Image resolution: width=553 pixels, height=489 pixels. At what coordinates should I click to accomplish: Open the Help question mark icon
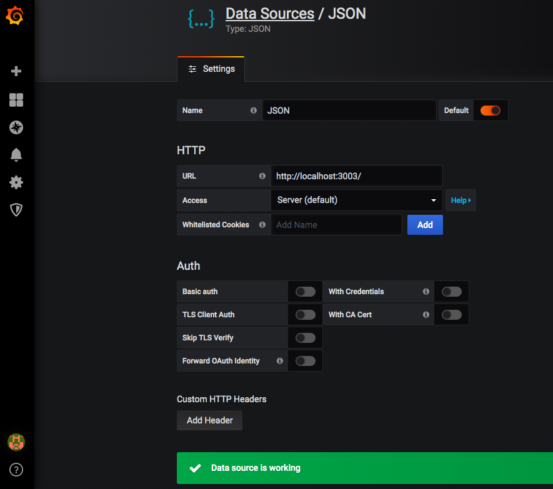click(x=16, y=470)
